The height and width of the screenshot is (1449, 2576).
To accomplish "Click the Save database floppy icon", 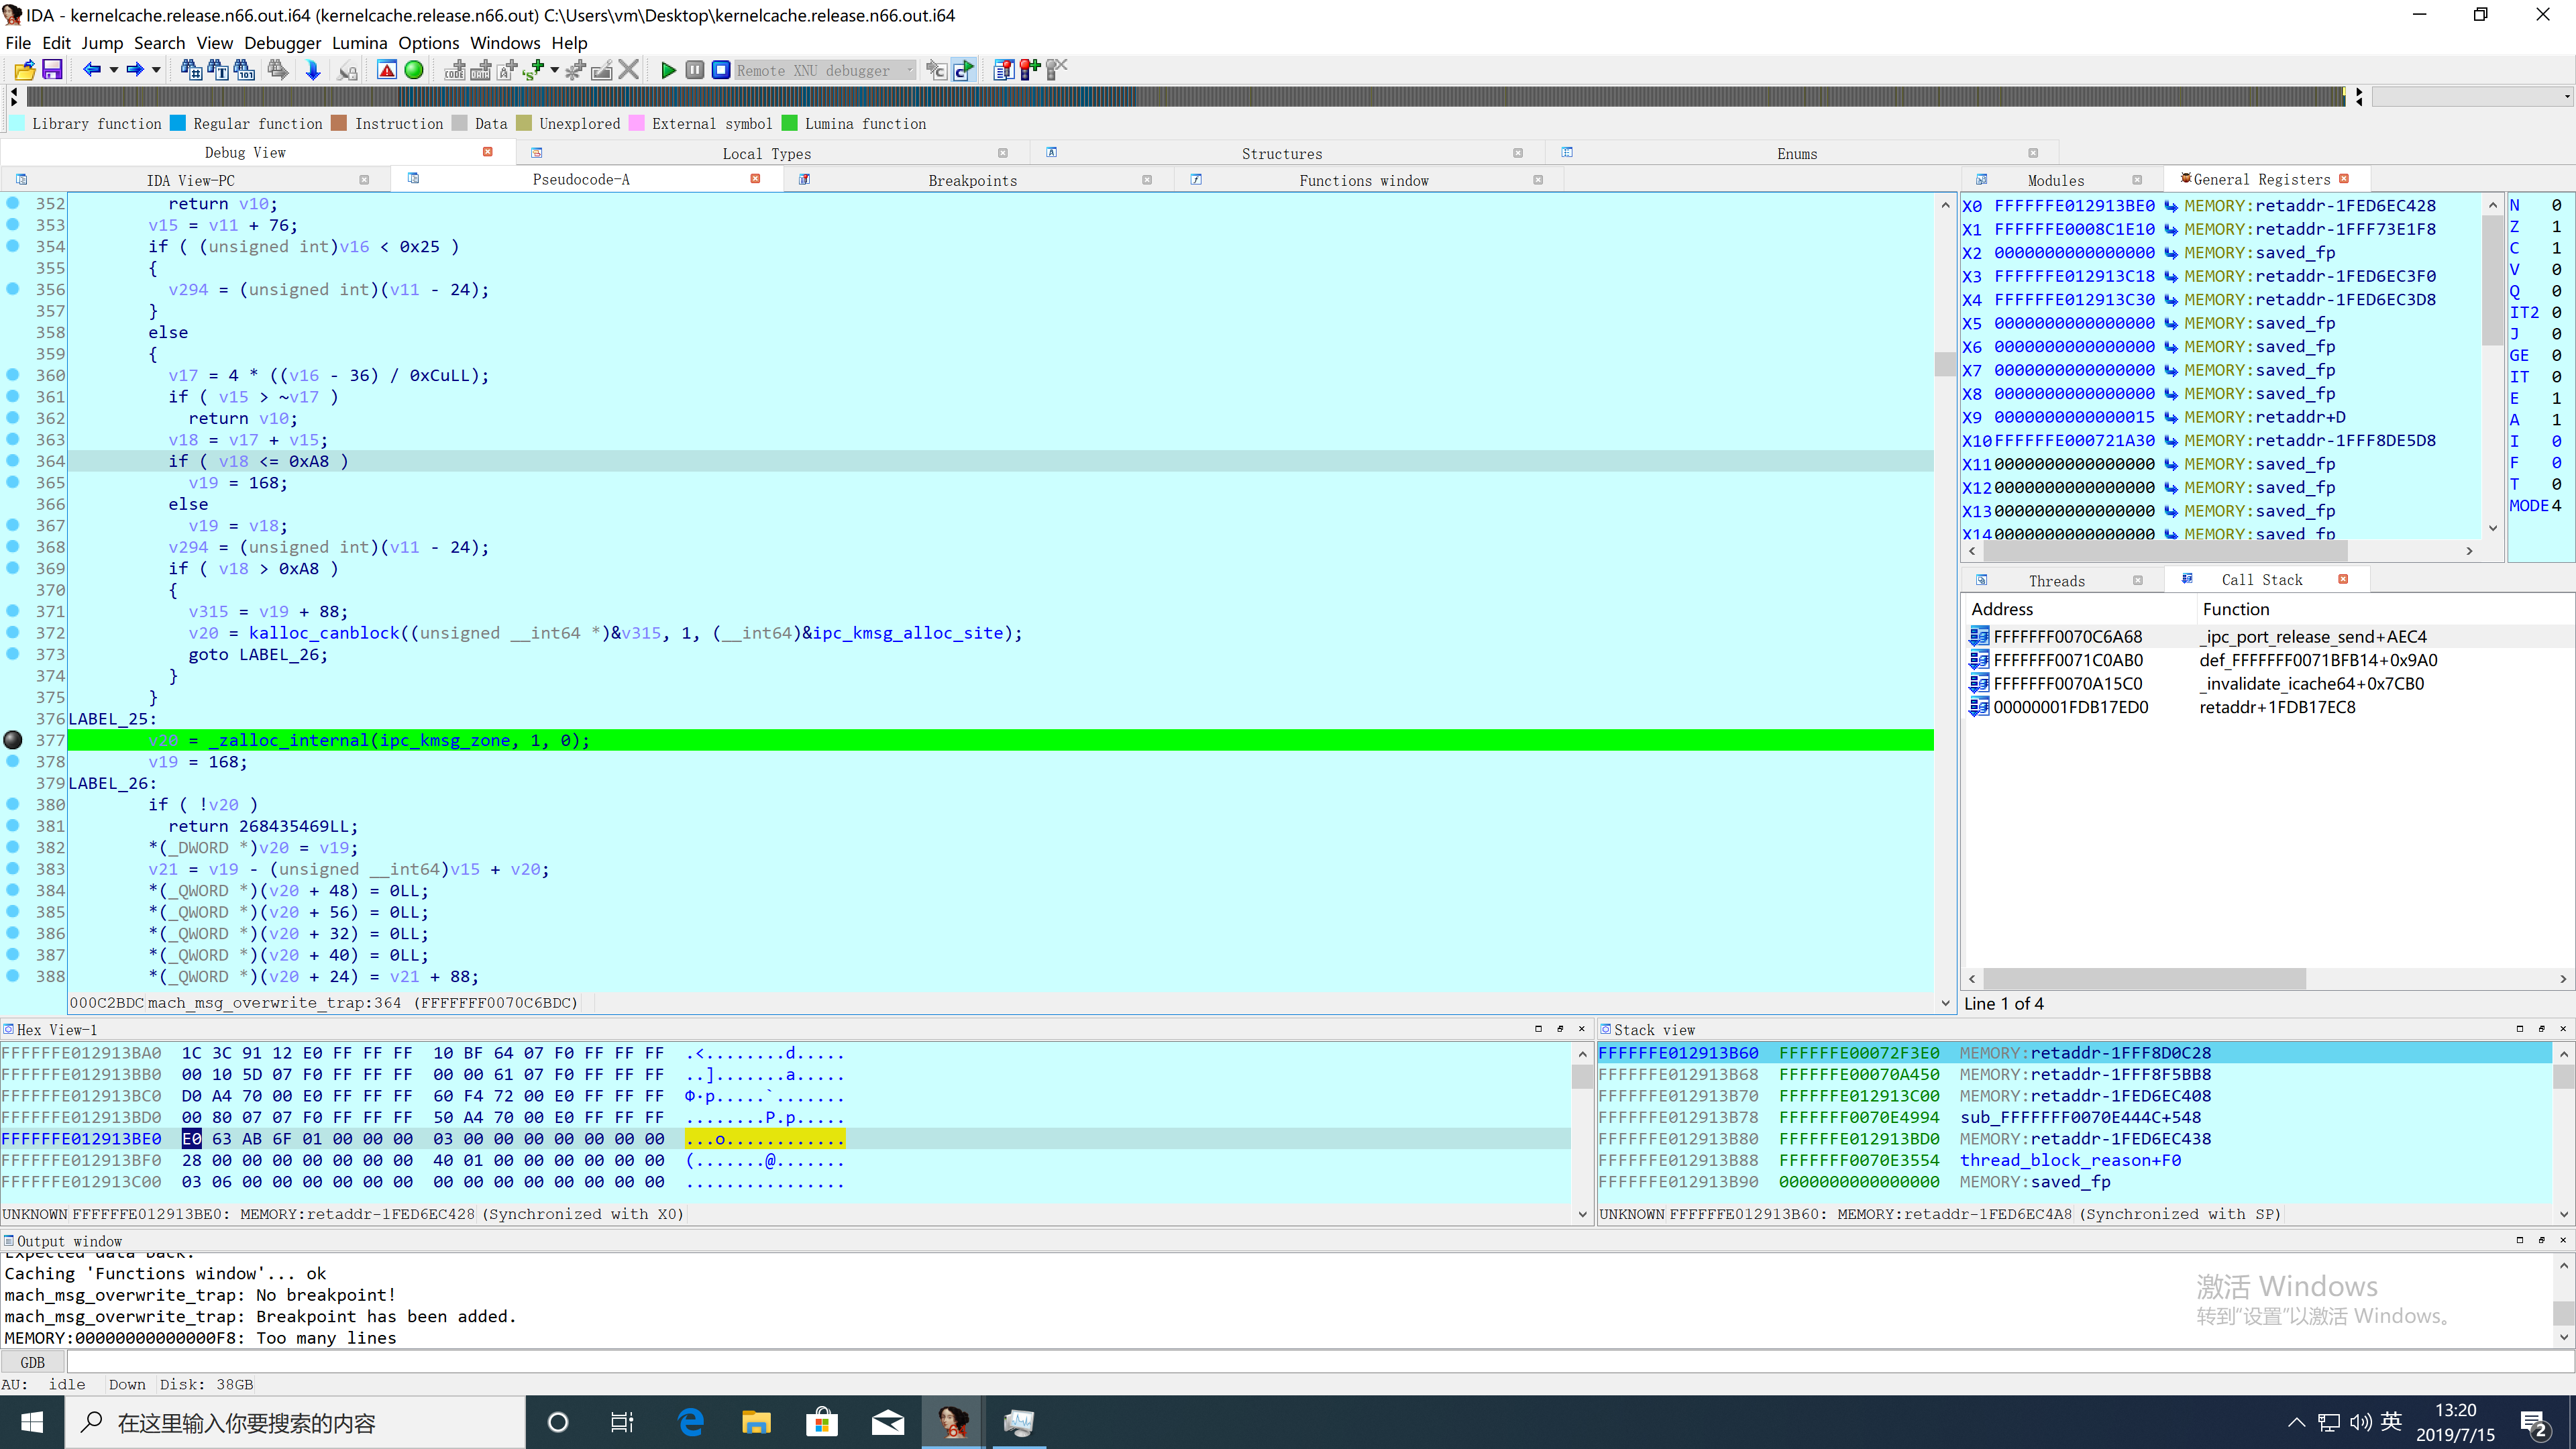I will pyautogui.click(x=52, y=70).
